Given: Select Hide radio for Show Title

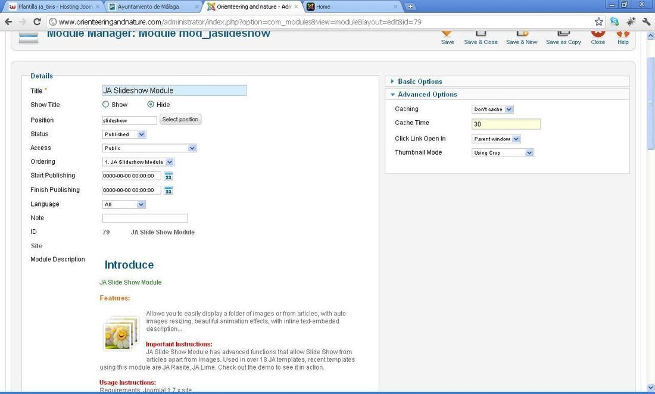Looking at the screenshot, I should coord(151,104).
